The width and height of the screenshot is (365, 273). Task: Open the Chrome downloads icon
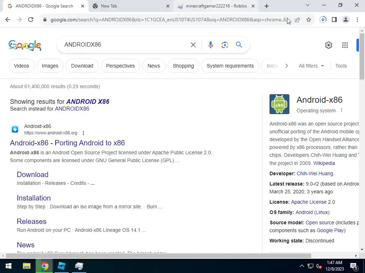click(323, 20)
